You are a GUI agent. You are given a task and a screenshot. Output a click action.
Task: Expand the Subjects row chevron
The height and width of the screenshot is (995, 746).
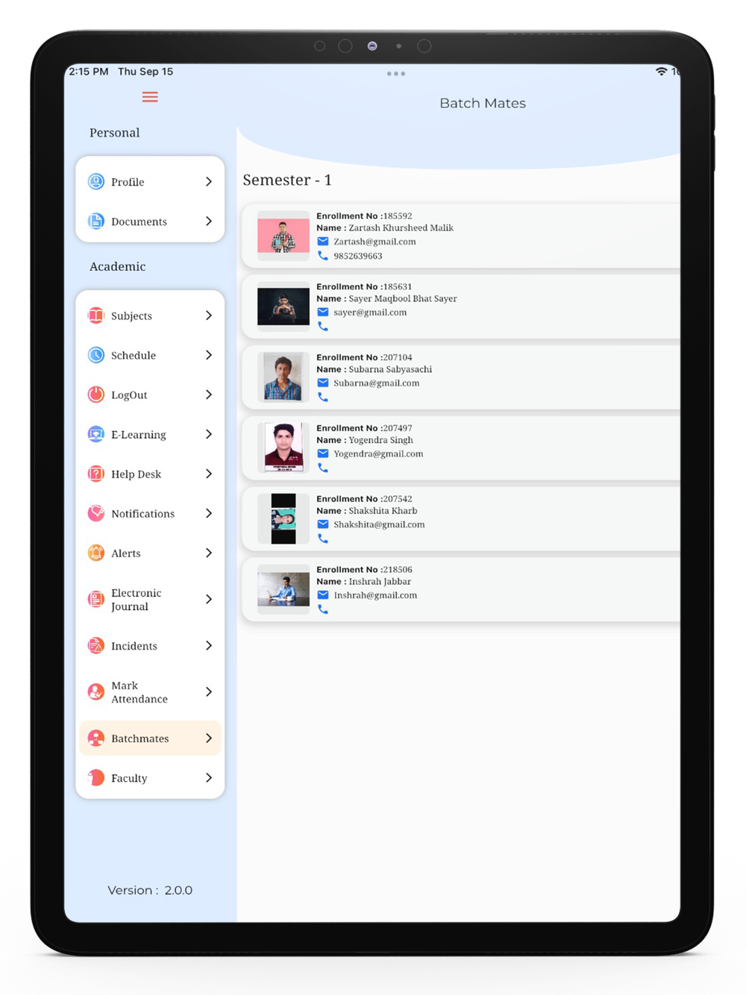point(209,316)
